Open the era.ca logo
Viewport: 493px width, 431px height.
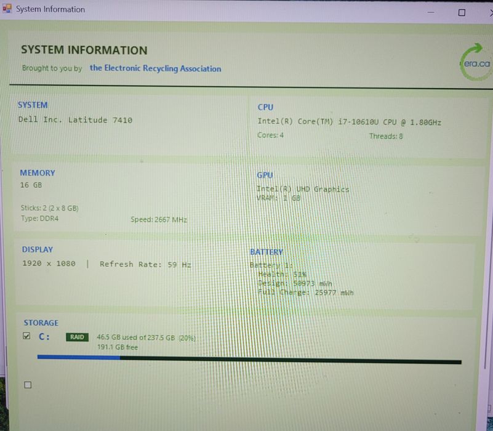point(476,62)
